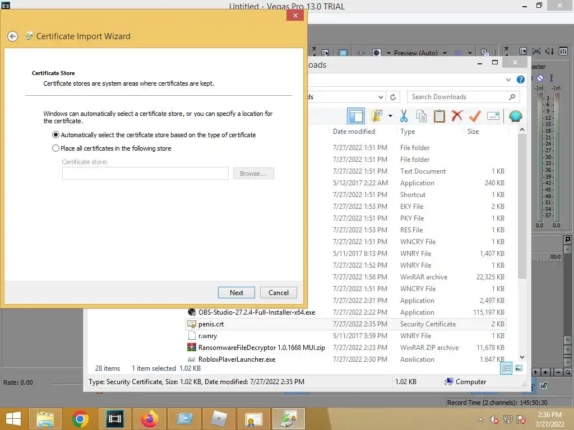
Task: Open the address bar history dropdown
Action: (381, 97)
